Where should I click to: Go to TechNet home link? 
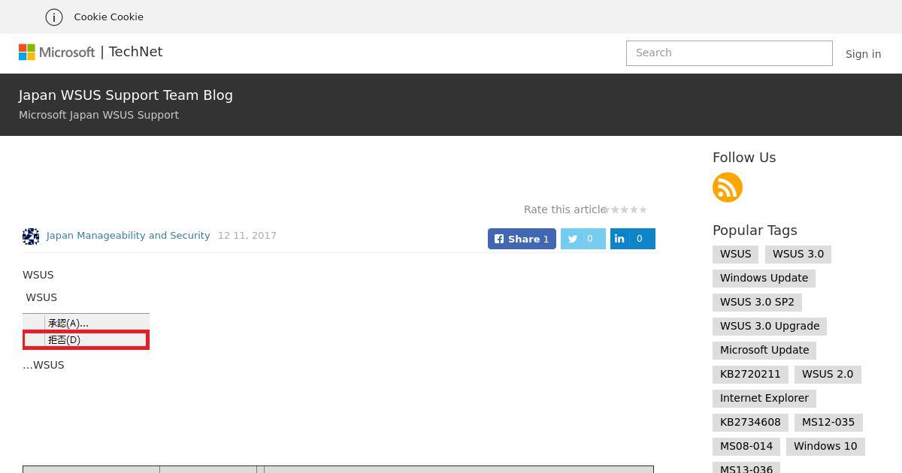(135, 52)
